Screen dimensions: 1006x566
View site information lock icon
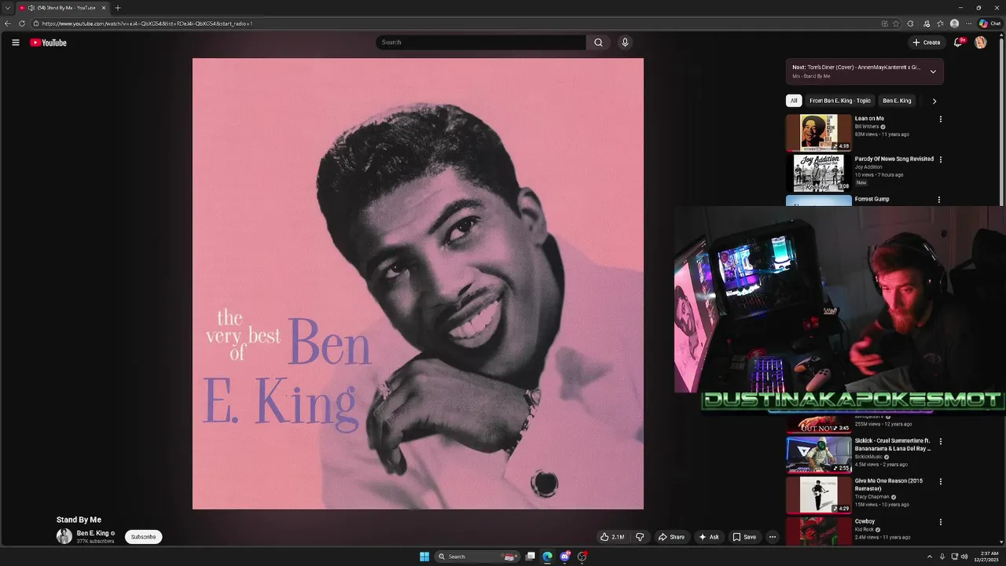tap(36, 24)
